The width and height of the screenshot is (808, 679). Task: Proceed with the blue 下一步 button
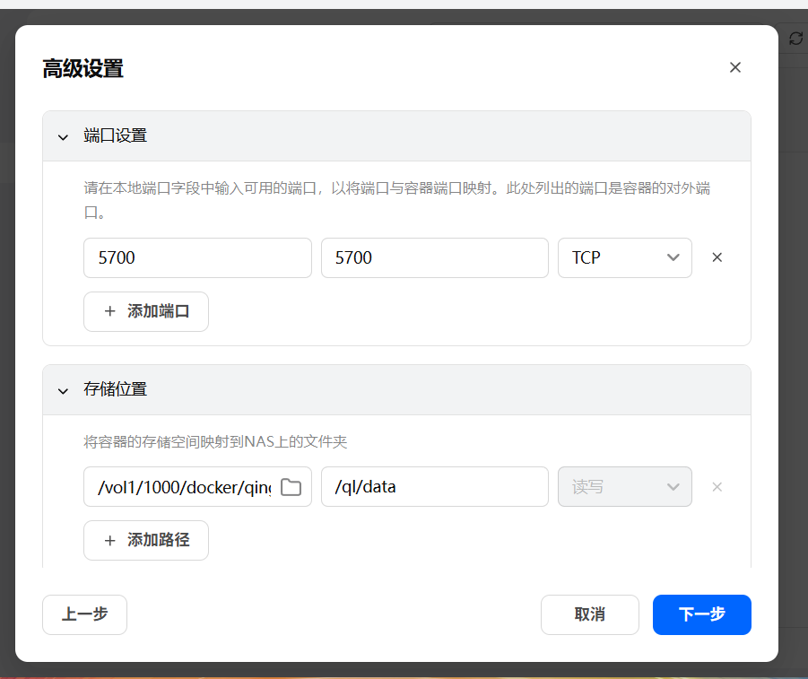[x=701, y=614]
